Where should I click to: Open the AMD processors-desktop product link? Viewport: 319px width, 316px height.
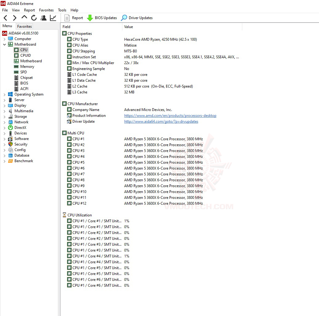tap(170, 116)
